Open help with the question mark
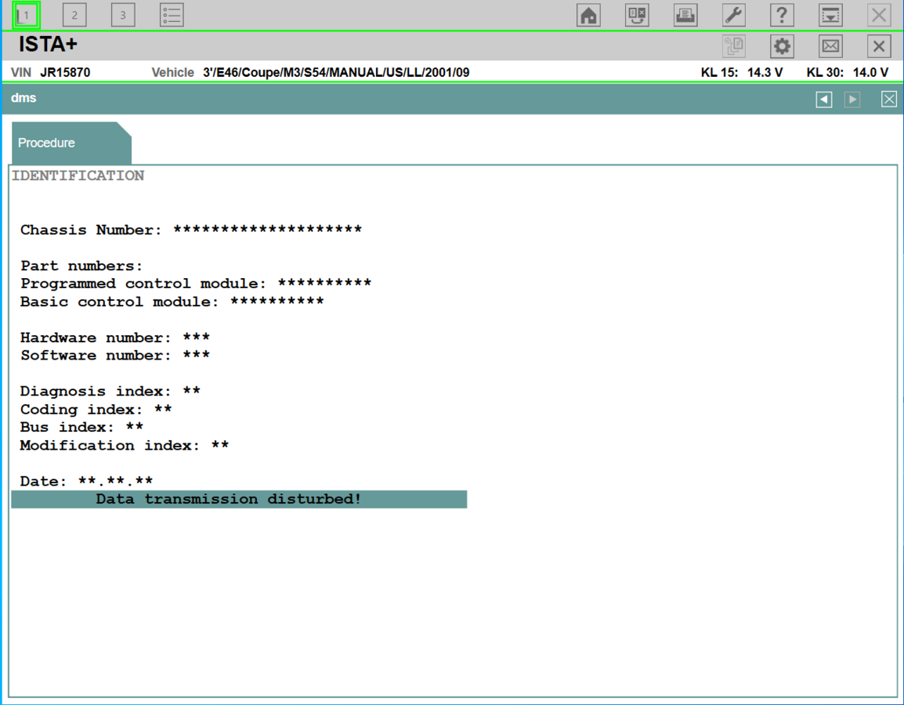Viewport: 904px width, 705px height. click(x=782, y=15)
